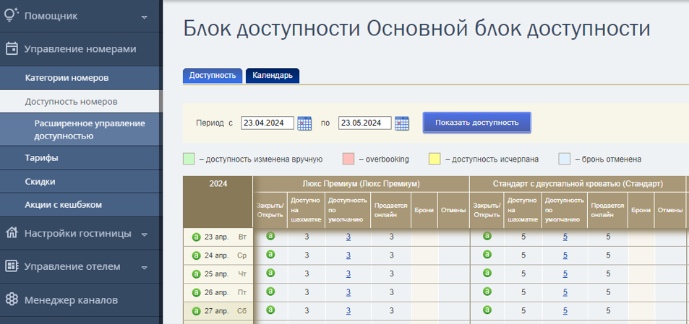The image size is (689, 324).
Task: Open calendar picker for period end date
Action: pos(402,123)
